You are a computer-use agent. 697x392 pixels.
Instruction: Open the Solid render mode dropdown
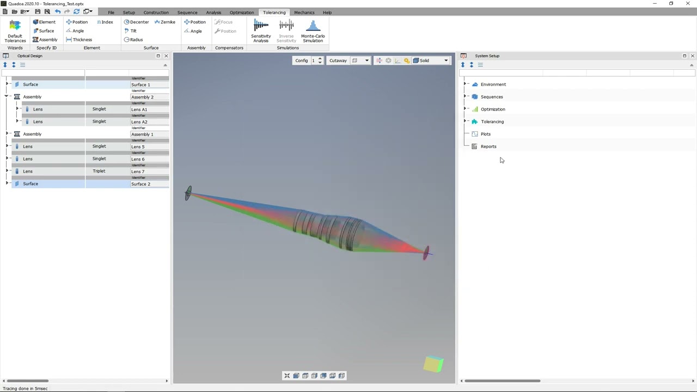pyautogui.click(x=430, y=60)
